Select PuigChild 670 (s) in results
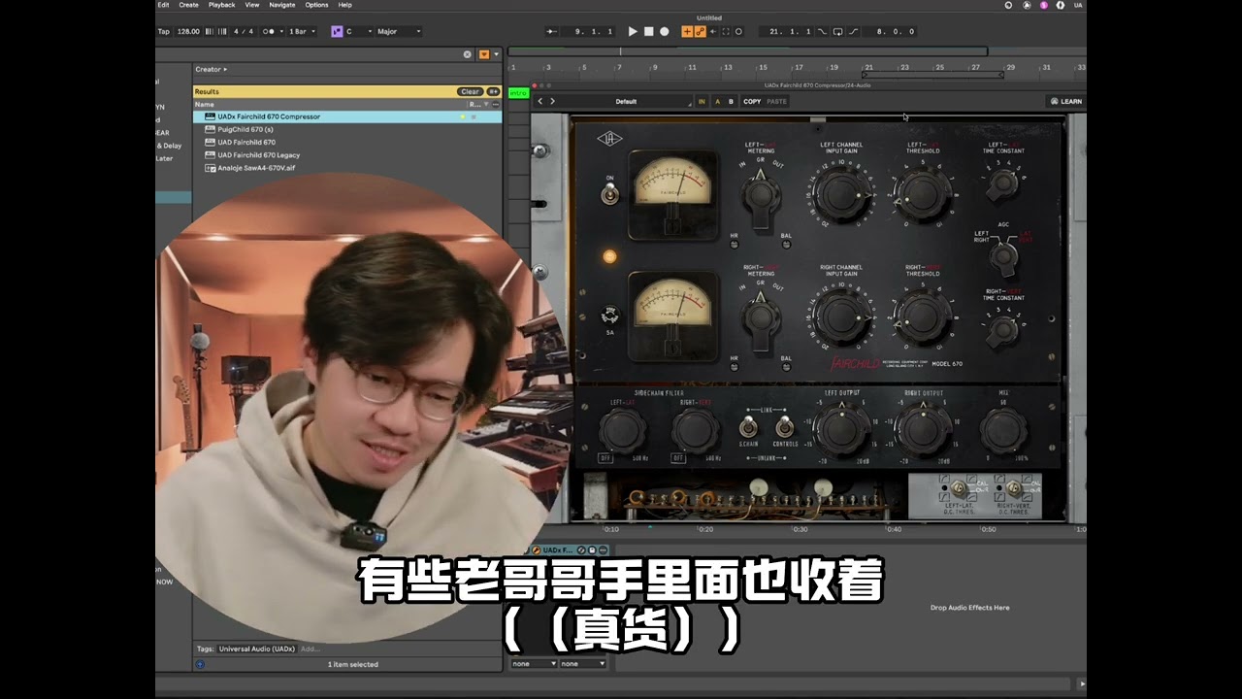1242x699 pixels. (347, 129)
